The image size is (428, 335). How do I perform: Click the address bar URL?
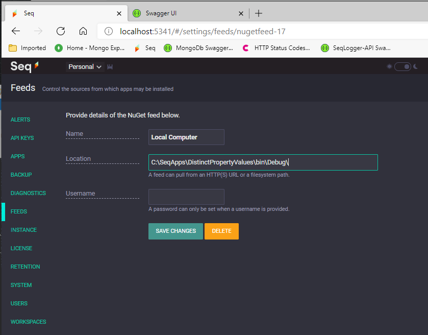click(203, 32)
